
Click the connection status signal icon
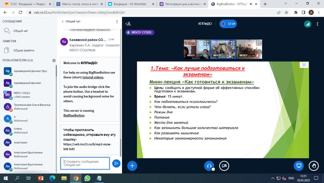coord(308,24)
